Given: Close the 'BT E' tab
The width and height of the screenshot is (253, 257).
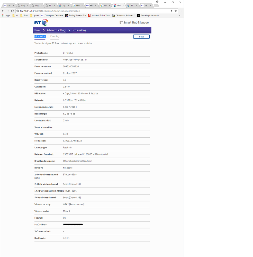Looking at the screenshot, I should tap(55, 6).
